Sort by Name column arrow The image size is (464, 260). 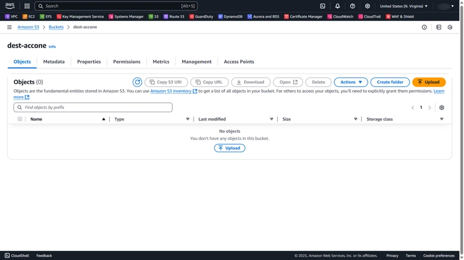click(104, 119)
